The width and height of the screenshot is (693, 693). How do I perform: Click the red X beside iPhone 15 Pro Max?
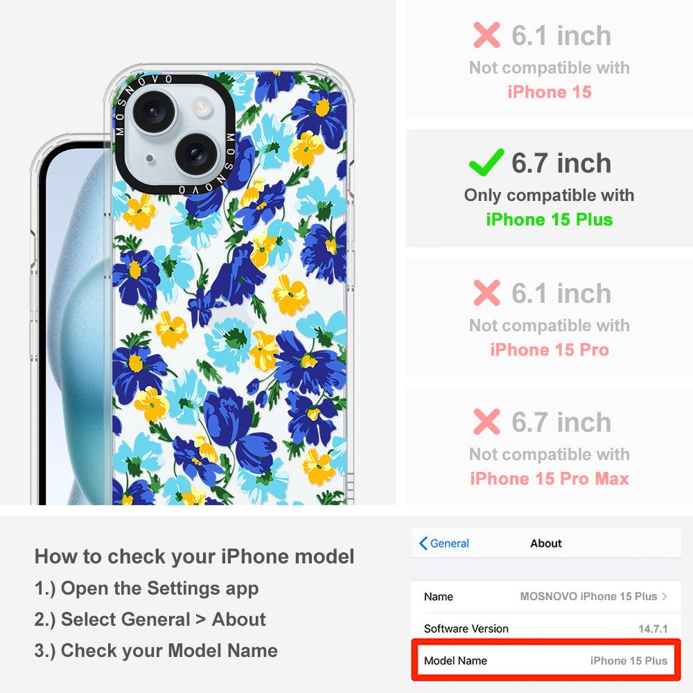click(x=486, y=421)
